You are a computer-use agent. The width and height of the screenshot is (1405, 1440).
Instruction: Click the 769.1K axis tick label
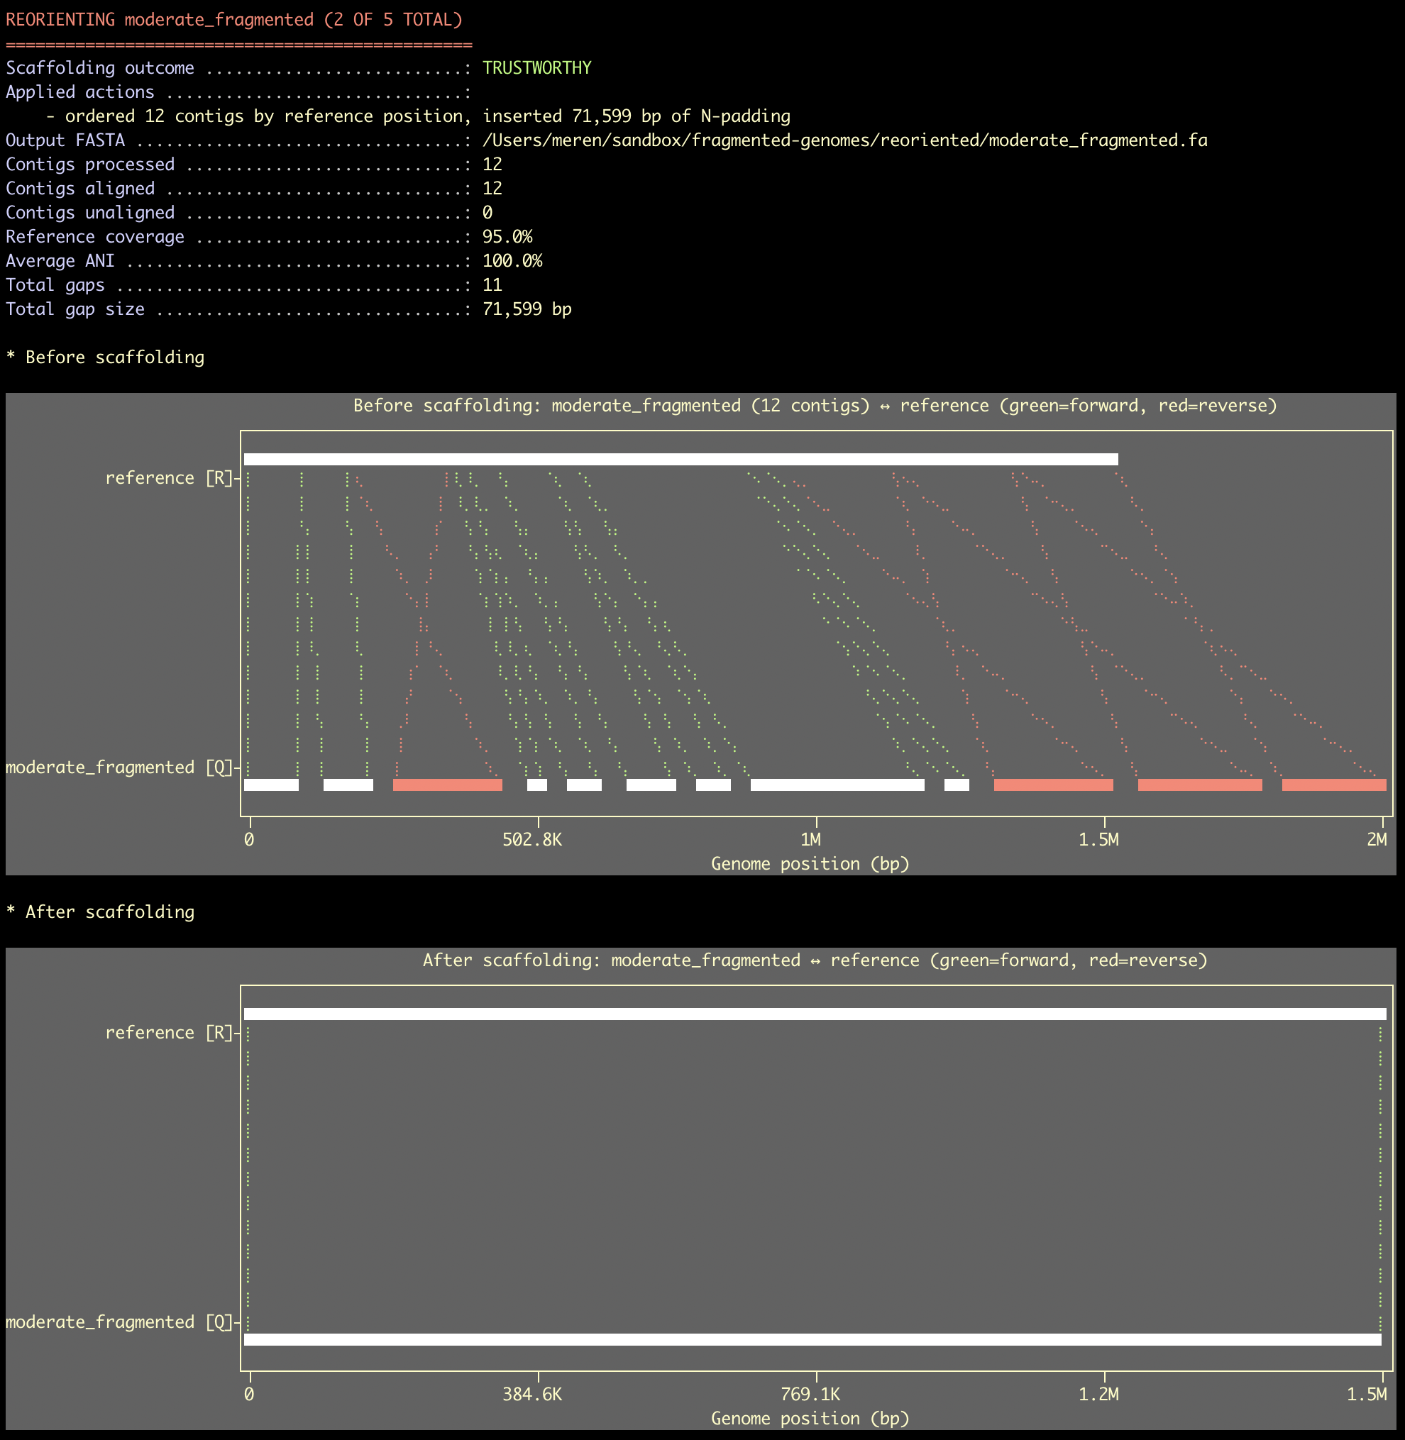[810, 1395]
